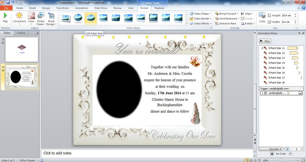
Task: Open the Align dropdown
Action: tap(247, 14)
